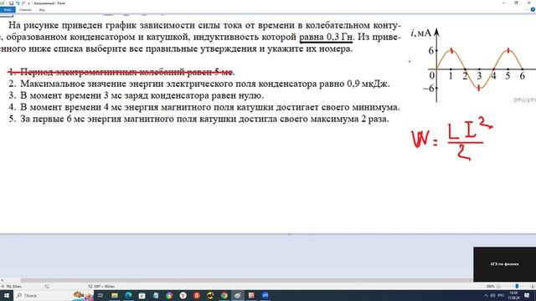Click the canvas dimensions readout in the status bar
The image size is (536, 301).
(101, 287)
